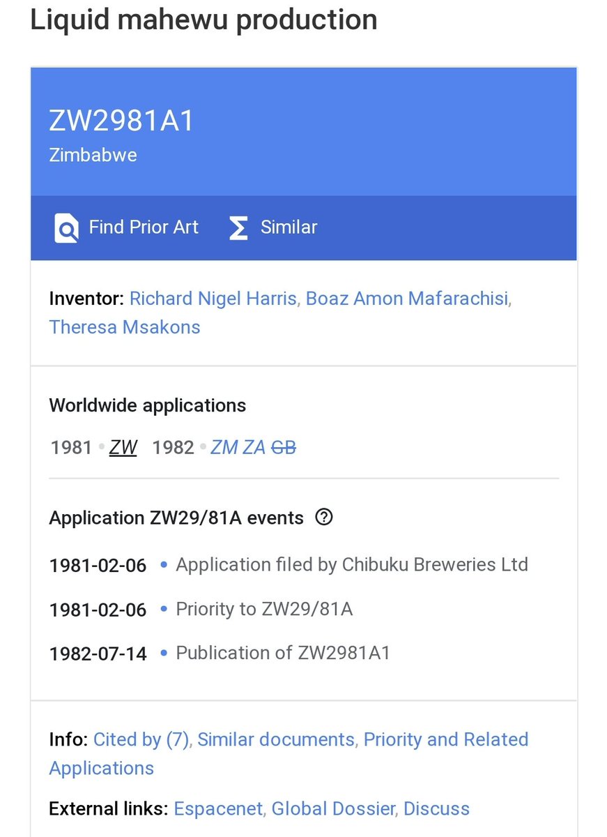Open the application events help icon
This screenshot has height=837, width=607.
[x=324, y=518]
